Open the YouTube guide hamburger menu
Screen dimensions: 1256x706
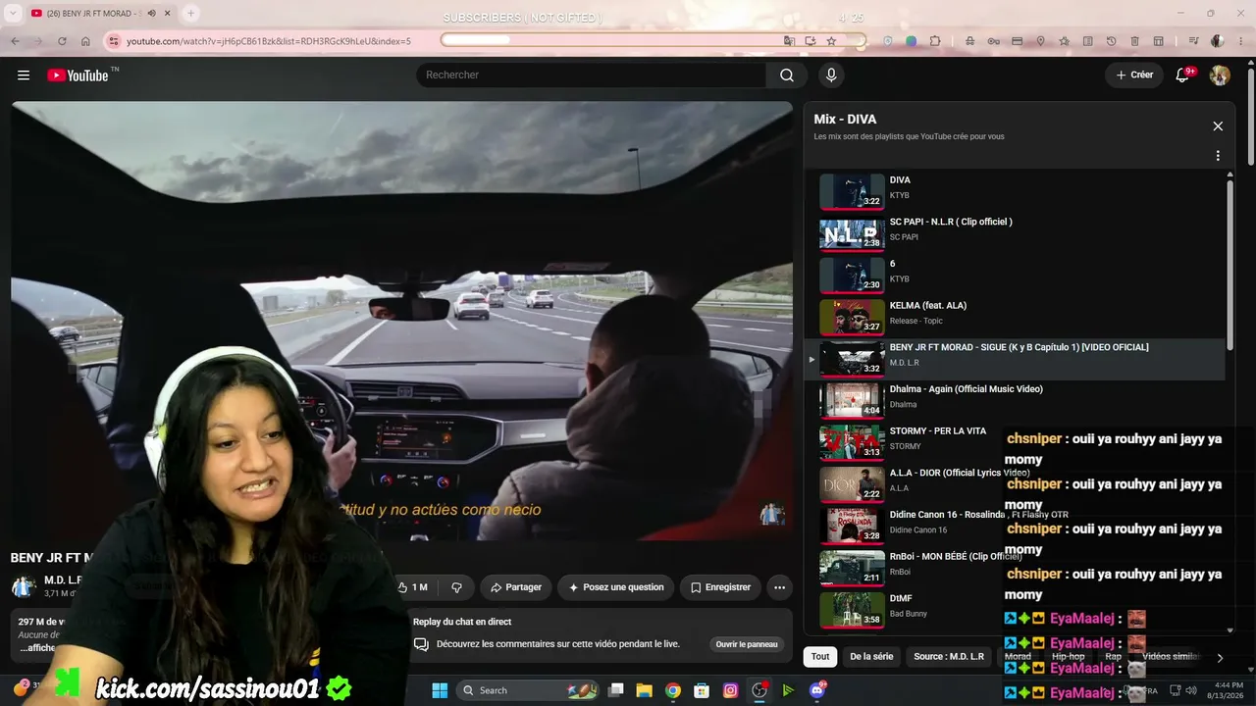coord(24,76)
